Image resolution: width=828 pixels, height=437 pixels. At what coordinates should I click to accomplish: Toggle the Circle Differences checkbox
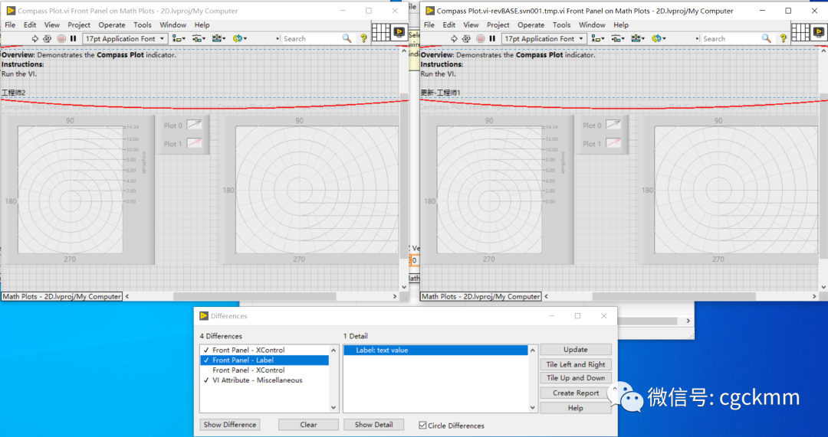[x=422, y=426]
